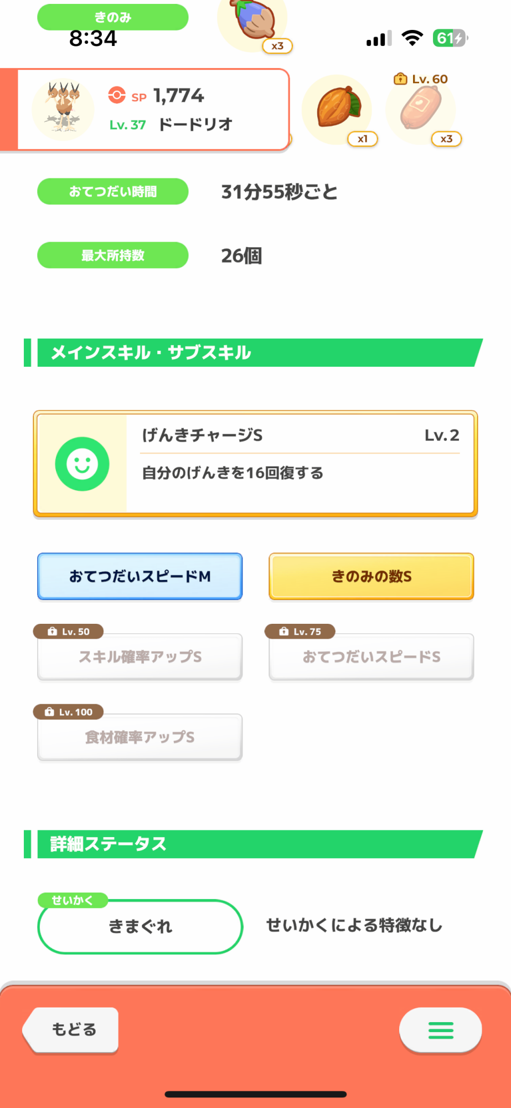Tap locked おてつだいスピードS sub skill
The image size is (511, 1108).
tap(371, 657)
